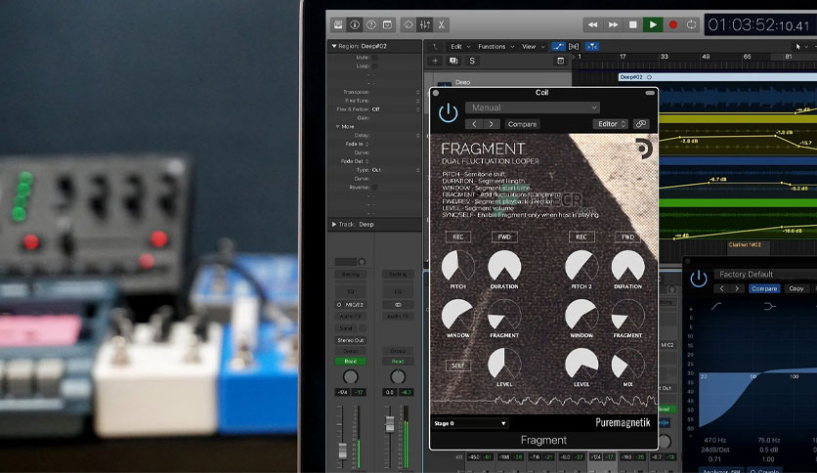Click the Compare button in Fragment plugin
The width and height of the screenshot is (817, 473).
pos(522,124)
